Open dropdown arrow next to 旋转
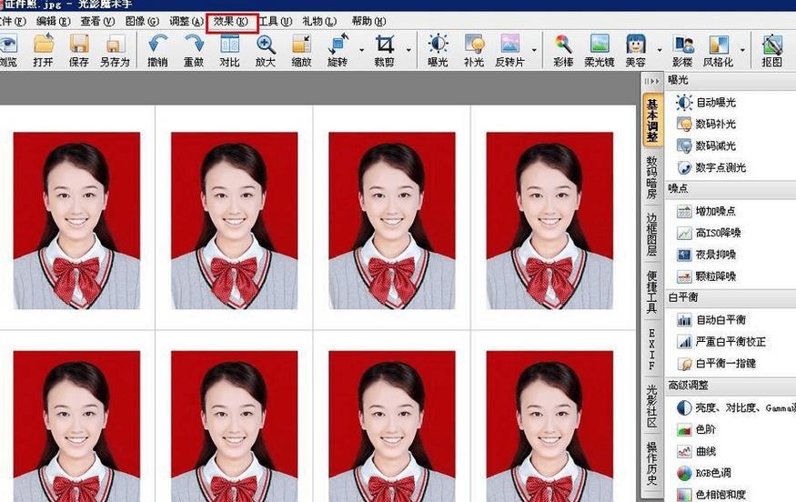 361,50
